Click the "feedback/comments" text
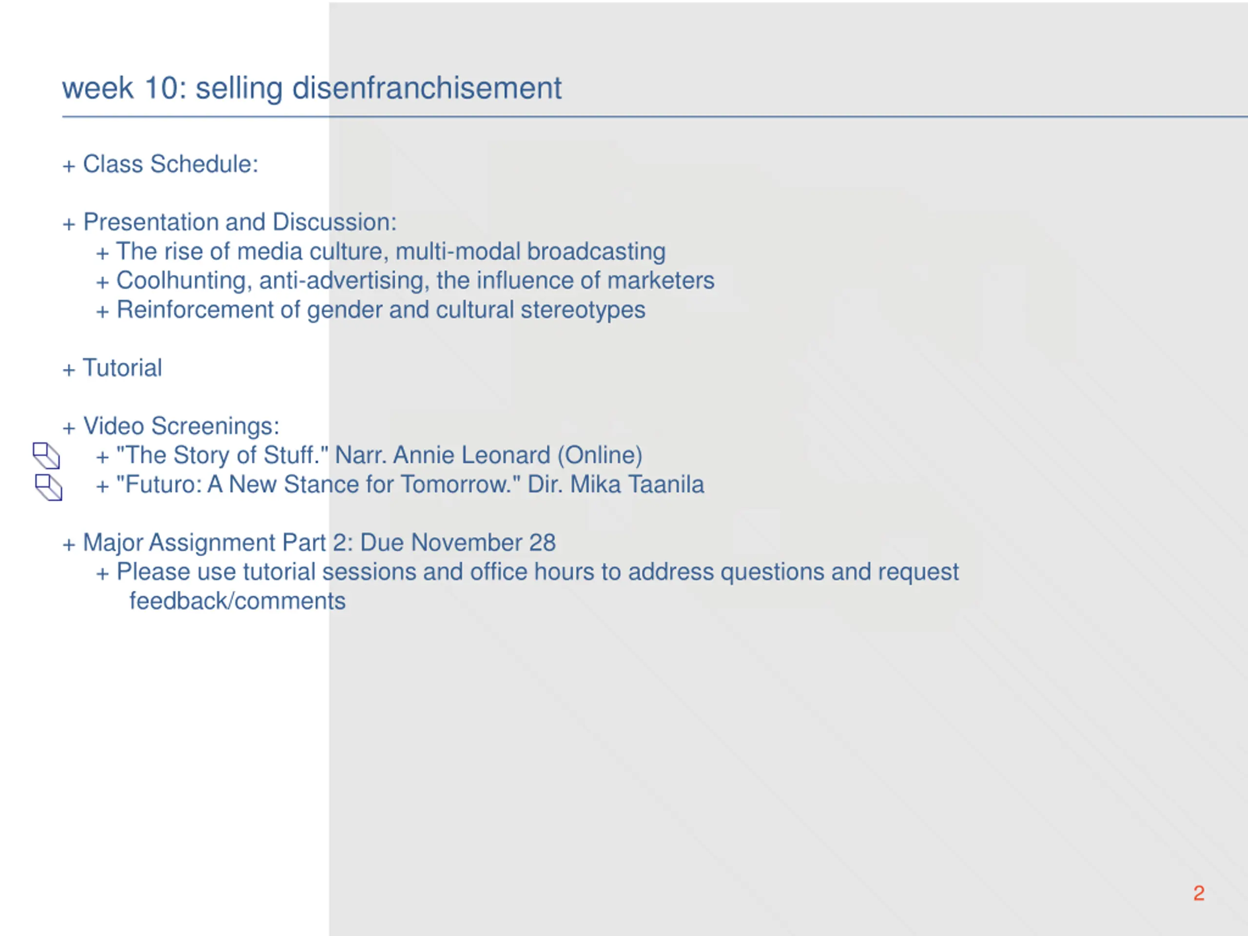 pyautogui.click(x=237, y=602)
